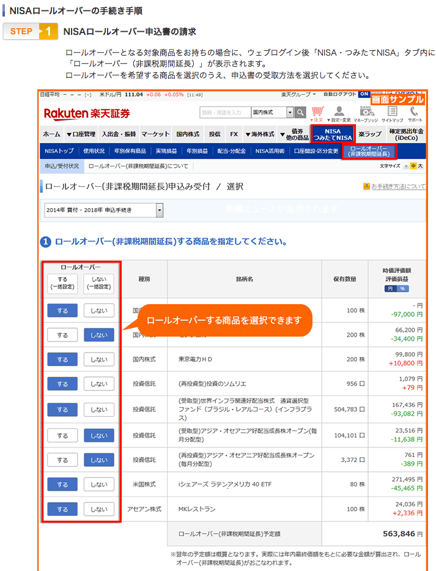Viewport: 436px width, 571px height.
Task: Open the 国内株式 navigation tab
Action: pyautogui.click(x=188, y=135)
